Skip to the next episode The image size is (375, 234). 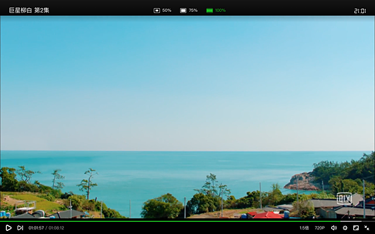[21, 228]
